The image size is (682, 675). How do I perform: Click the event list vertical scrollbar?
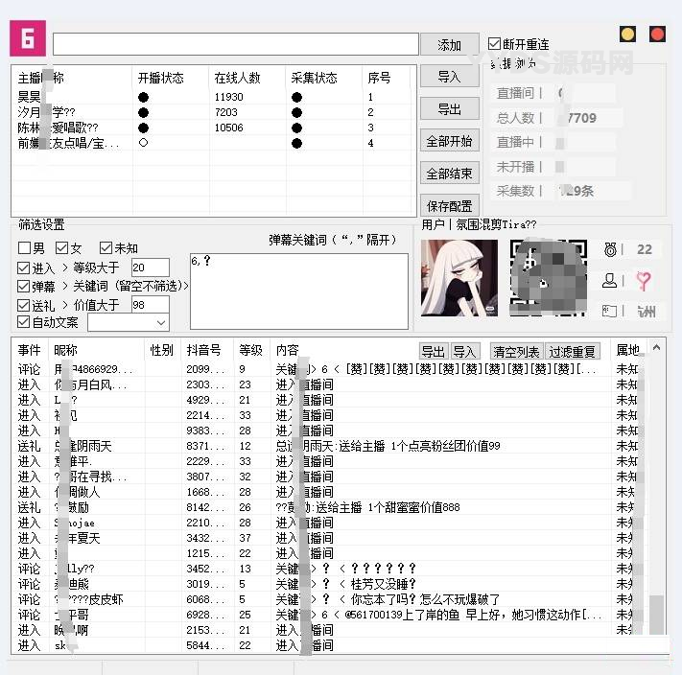click(656, 499)
